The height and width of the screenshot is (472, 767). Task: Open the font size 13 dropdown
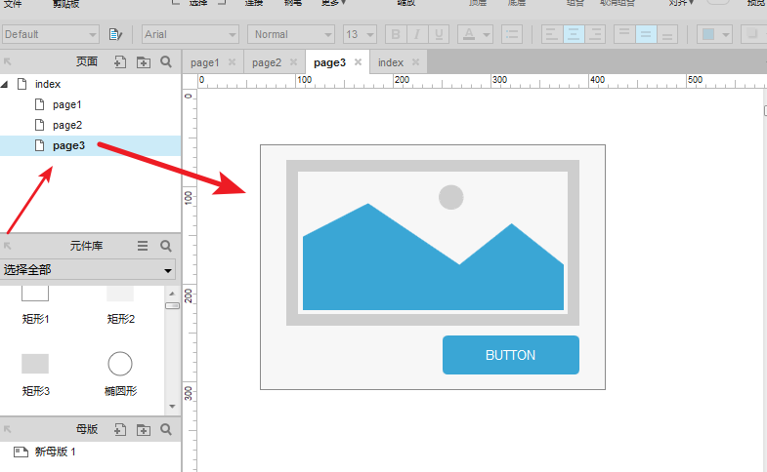(360, 34)
